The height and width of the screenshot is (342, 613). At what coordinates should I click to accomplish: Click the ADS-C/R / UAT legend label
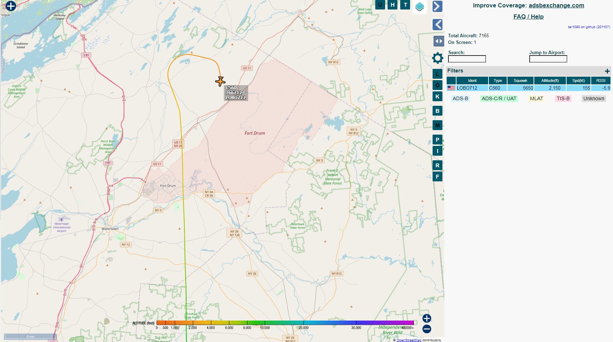(499, 98)
